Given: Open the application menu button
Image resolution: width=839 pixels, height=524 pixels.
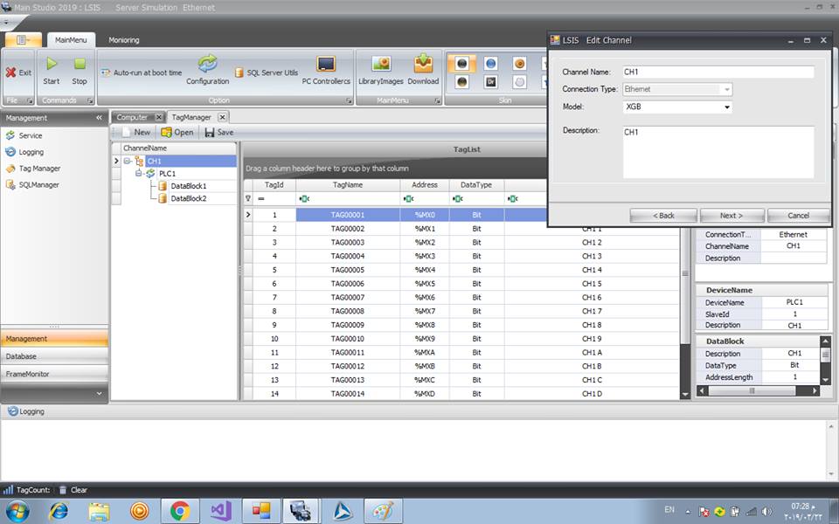Looking at the screenshot, I should pyautogui.click(x=23, y=40).
